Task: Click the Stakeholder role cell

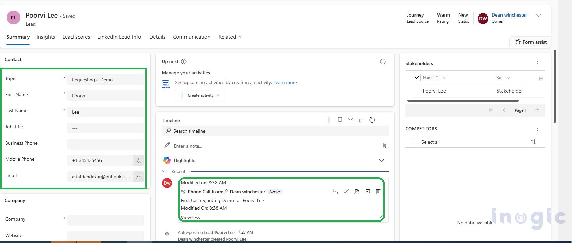Action: click(x=510, y=91)
